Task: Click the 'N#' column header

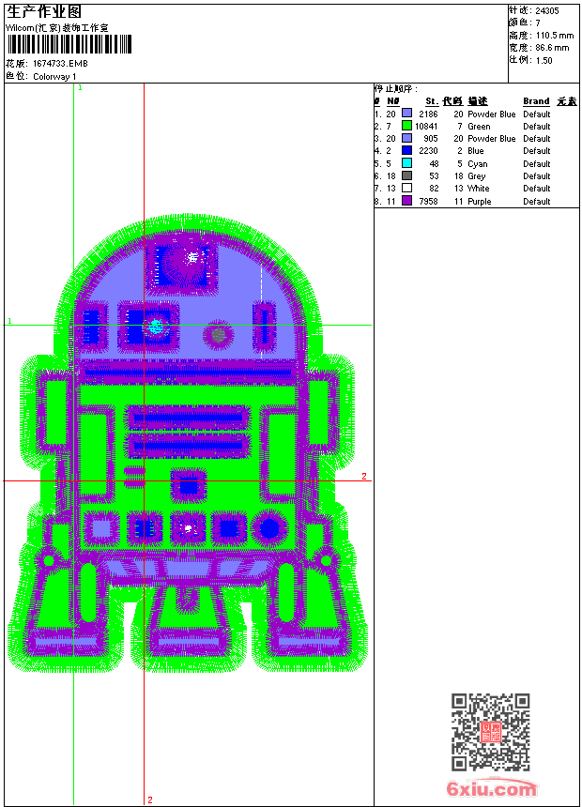Action: coord(393,101)
